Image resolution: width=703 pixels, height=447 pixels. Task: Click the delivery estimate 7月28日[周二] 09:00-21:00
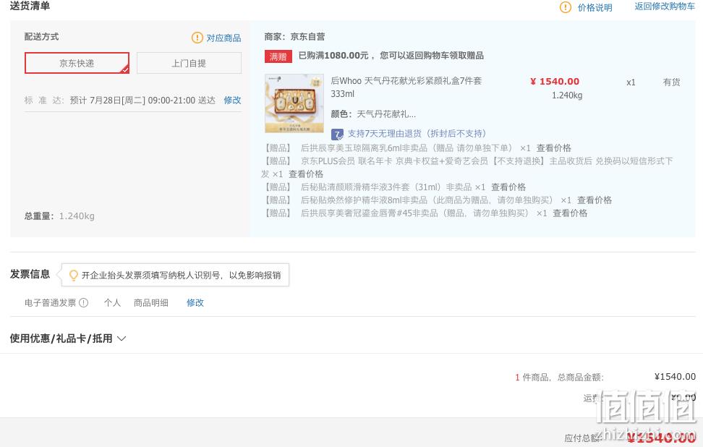pyautogui.click(x=142, y=100)
